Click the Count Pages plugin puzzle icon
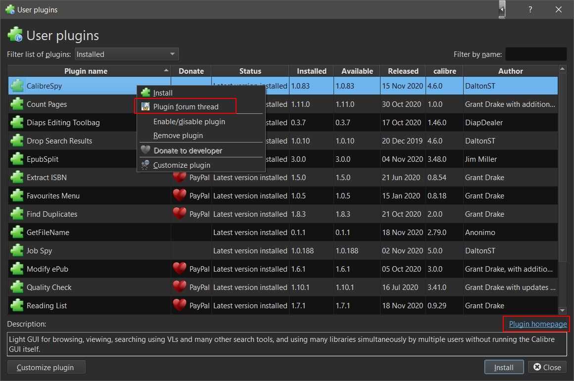574x381 pixels. [17, 104]
